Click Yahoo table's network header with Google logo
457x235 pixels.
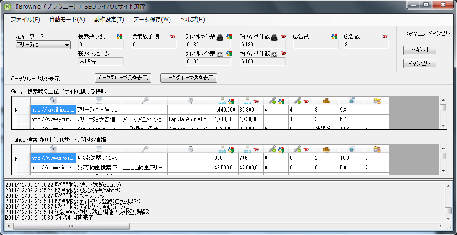coord(226,148)
